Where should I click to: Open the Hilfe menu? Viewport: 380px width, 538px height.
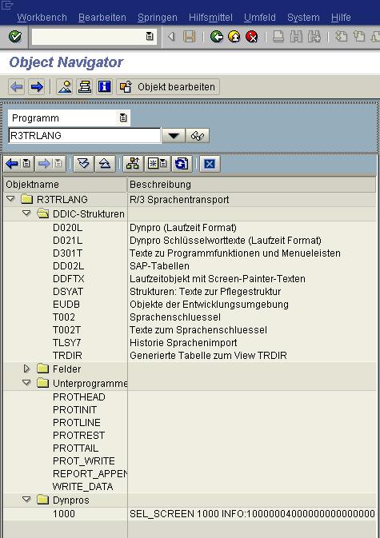point(341,18)
